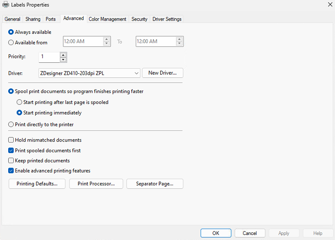Go to the Driver Settings tab
Viewport: 335px width, 240px height.
(167, 19)
